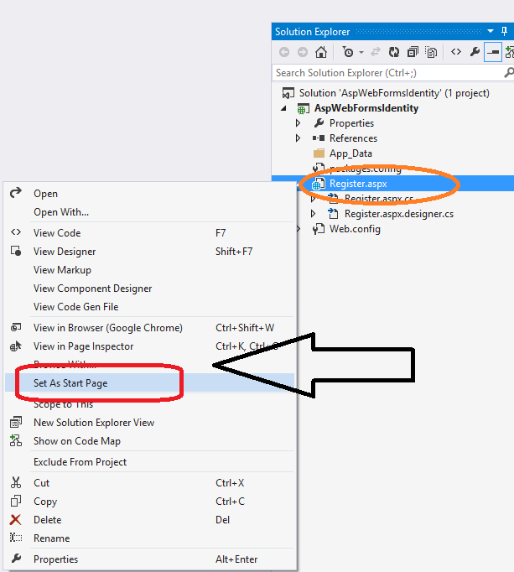Image resolution: width=514 pixels, height=572 pixels.
Task: Select the AspWebFormsIdentity project
Action: (x=366, y=108)
